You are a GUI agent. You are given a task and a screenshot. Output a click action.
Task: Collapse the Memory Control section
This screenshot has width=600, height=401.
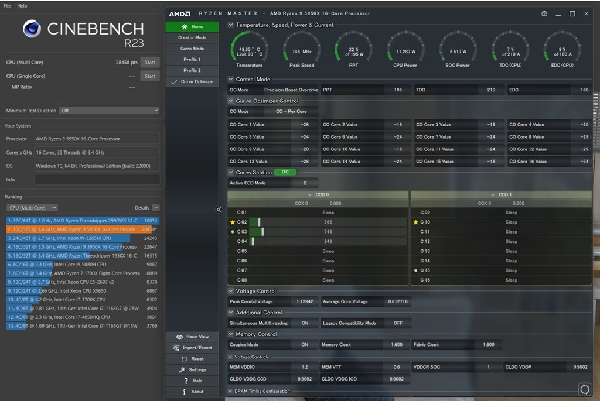point(231,334)
